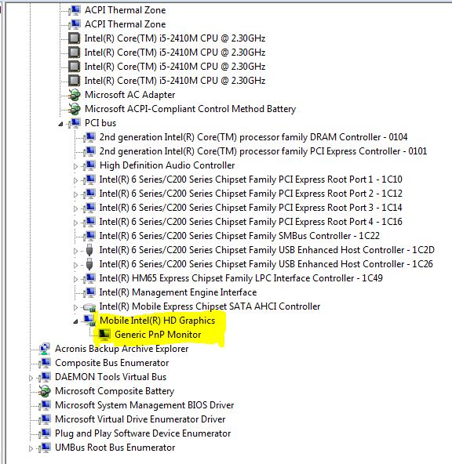Image resolution: width=452 pixels, height=464 pixels.
Task: Select the PCI bus label
Action: point(100,123)
